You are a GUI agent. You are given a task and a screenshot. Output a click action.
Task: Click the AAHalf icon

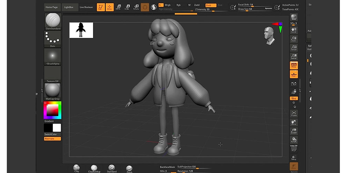(x=294, y=56)
